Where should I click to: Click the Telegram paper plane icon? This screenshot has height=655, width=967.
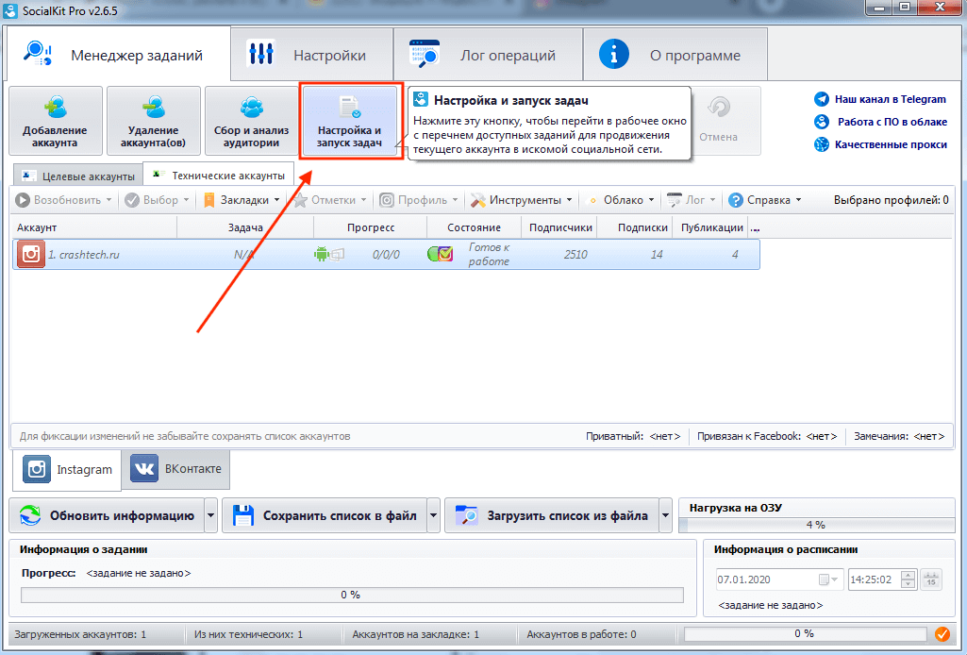(x=822, y=99)
